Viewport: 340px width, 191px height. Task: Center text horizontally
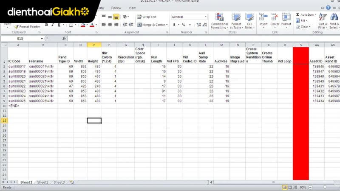(x=110, y=25)
